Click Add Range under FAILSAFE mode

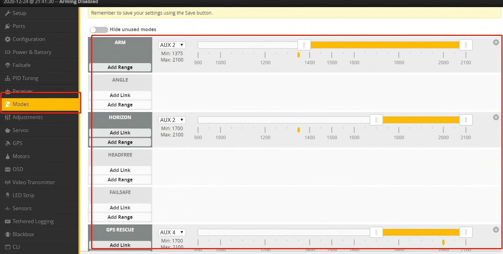coord(120,217)
